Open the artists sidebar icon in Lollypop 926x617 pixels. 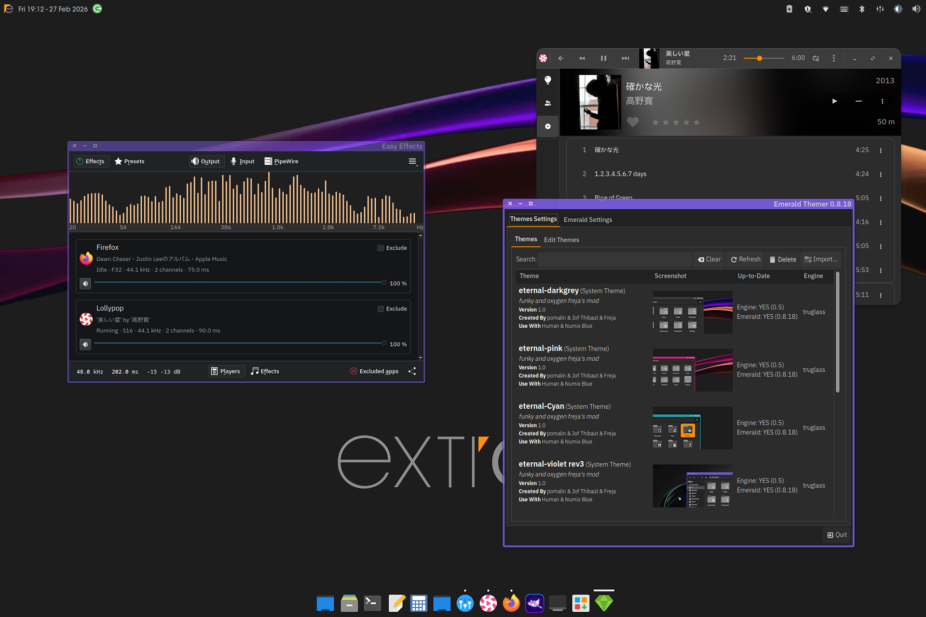(548, 103)
